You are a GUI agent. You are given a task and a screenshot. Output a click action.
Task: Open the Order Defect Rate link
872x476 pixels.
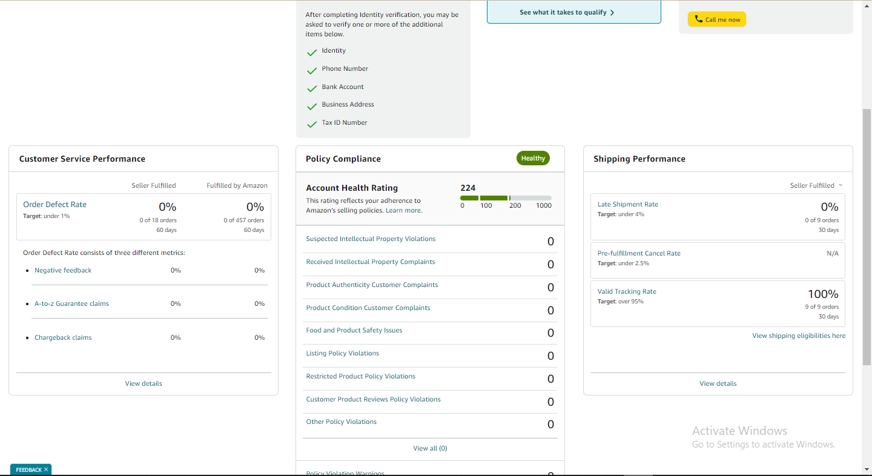point(54,205)
